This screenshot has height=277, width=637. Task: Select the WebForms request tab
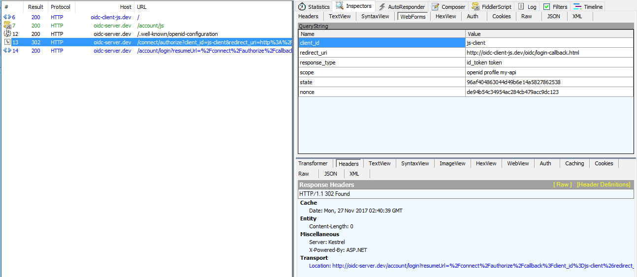tap(414, 16)
